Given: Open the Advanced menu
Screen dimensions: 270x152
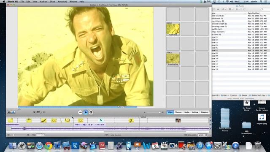Looking at the screenshot, I should pyautogui.click(x=62, y=2).
